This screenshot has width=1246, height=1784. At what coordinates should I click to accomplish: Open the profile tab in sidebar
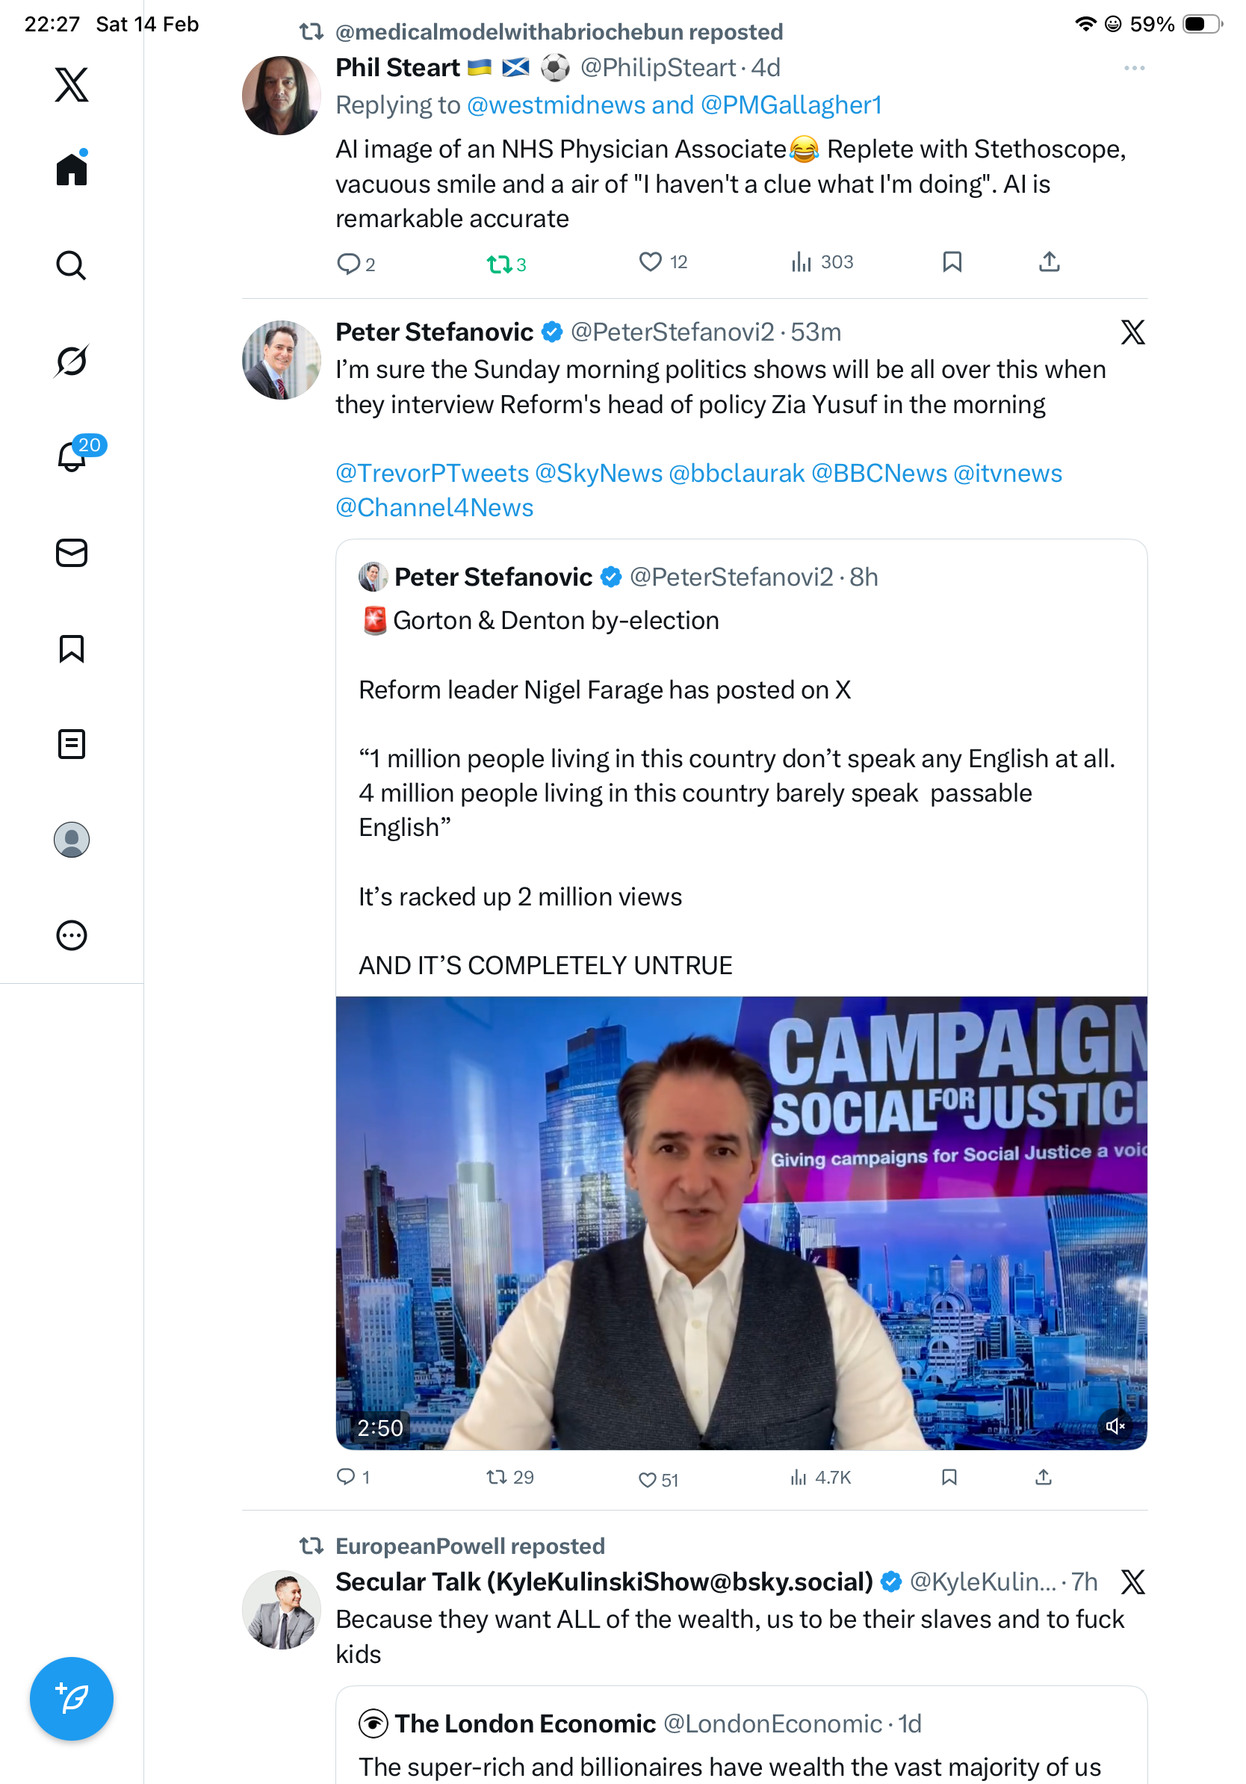pyautogui.click(x=72, y=839)
